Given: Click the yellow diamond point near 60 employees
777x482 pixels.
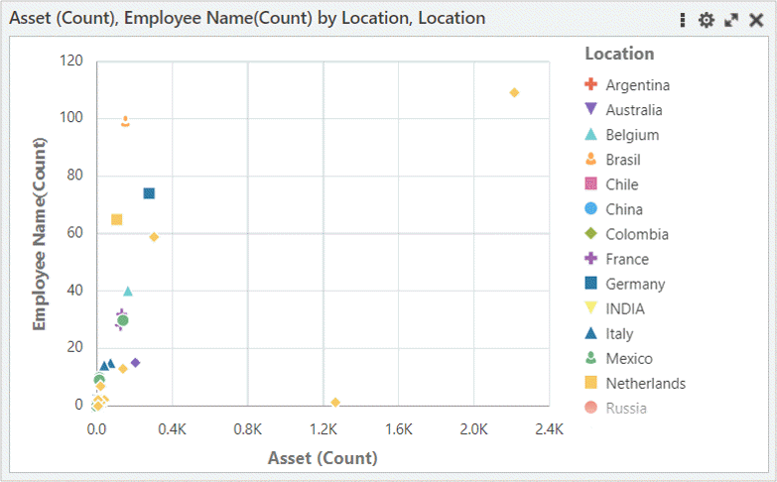Looking at the screenshot, I should coord(154,237).
